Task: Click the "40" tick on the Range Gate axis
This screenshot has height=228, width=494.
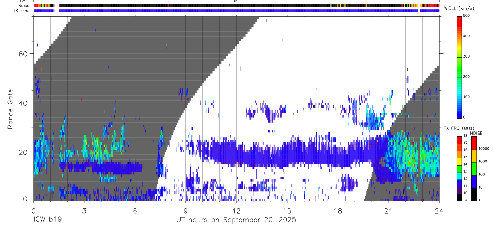Action: tap(23, 103)
